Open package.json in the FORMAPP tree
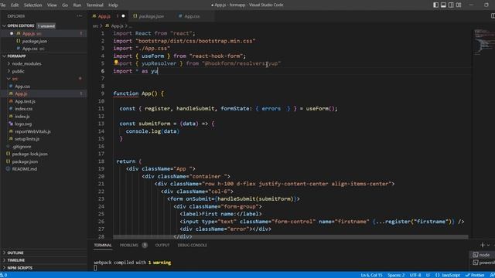The height and width of the screenshot is (278, 495). click(x=25, y=161)
